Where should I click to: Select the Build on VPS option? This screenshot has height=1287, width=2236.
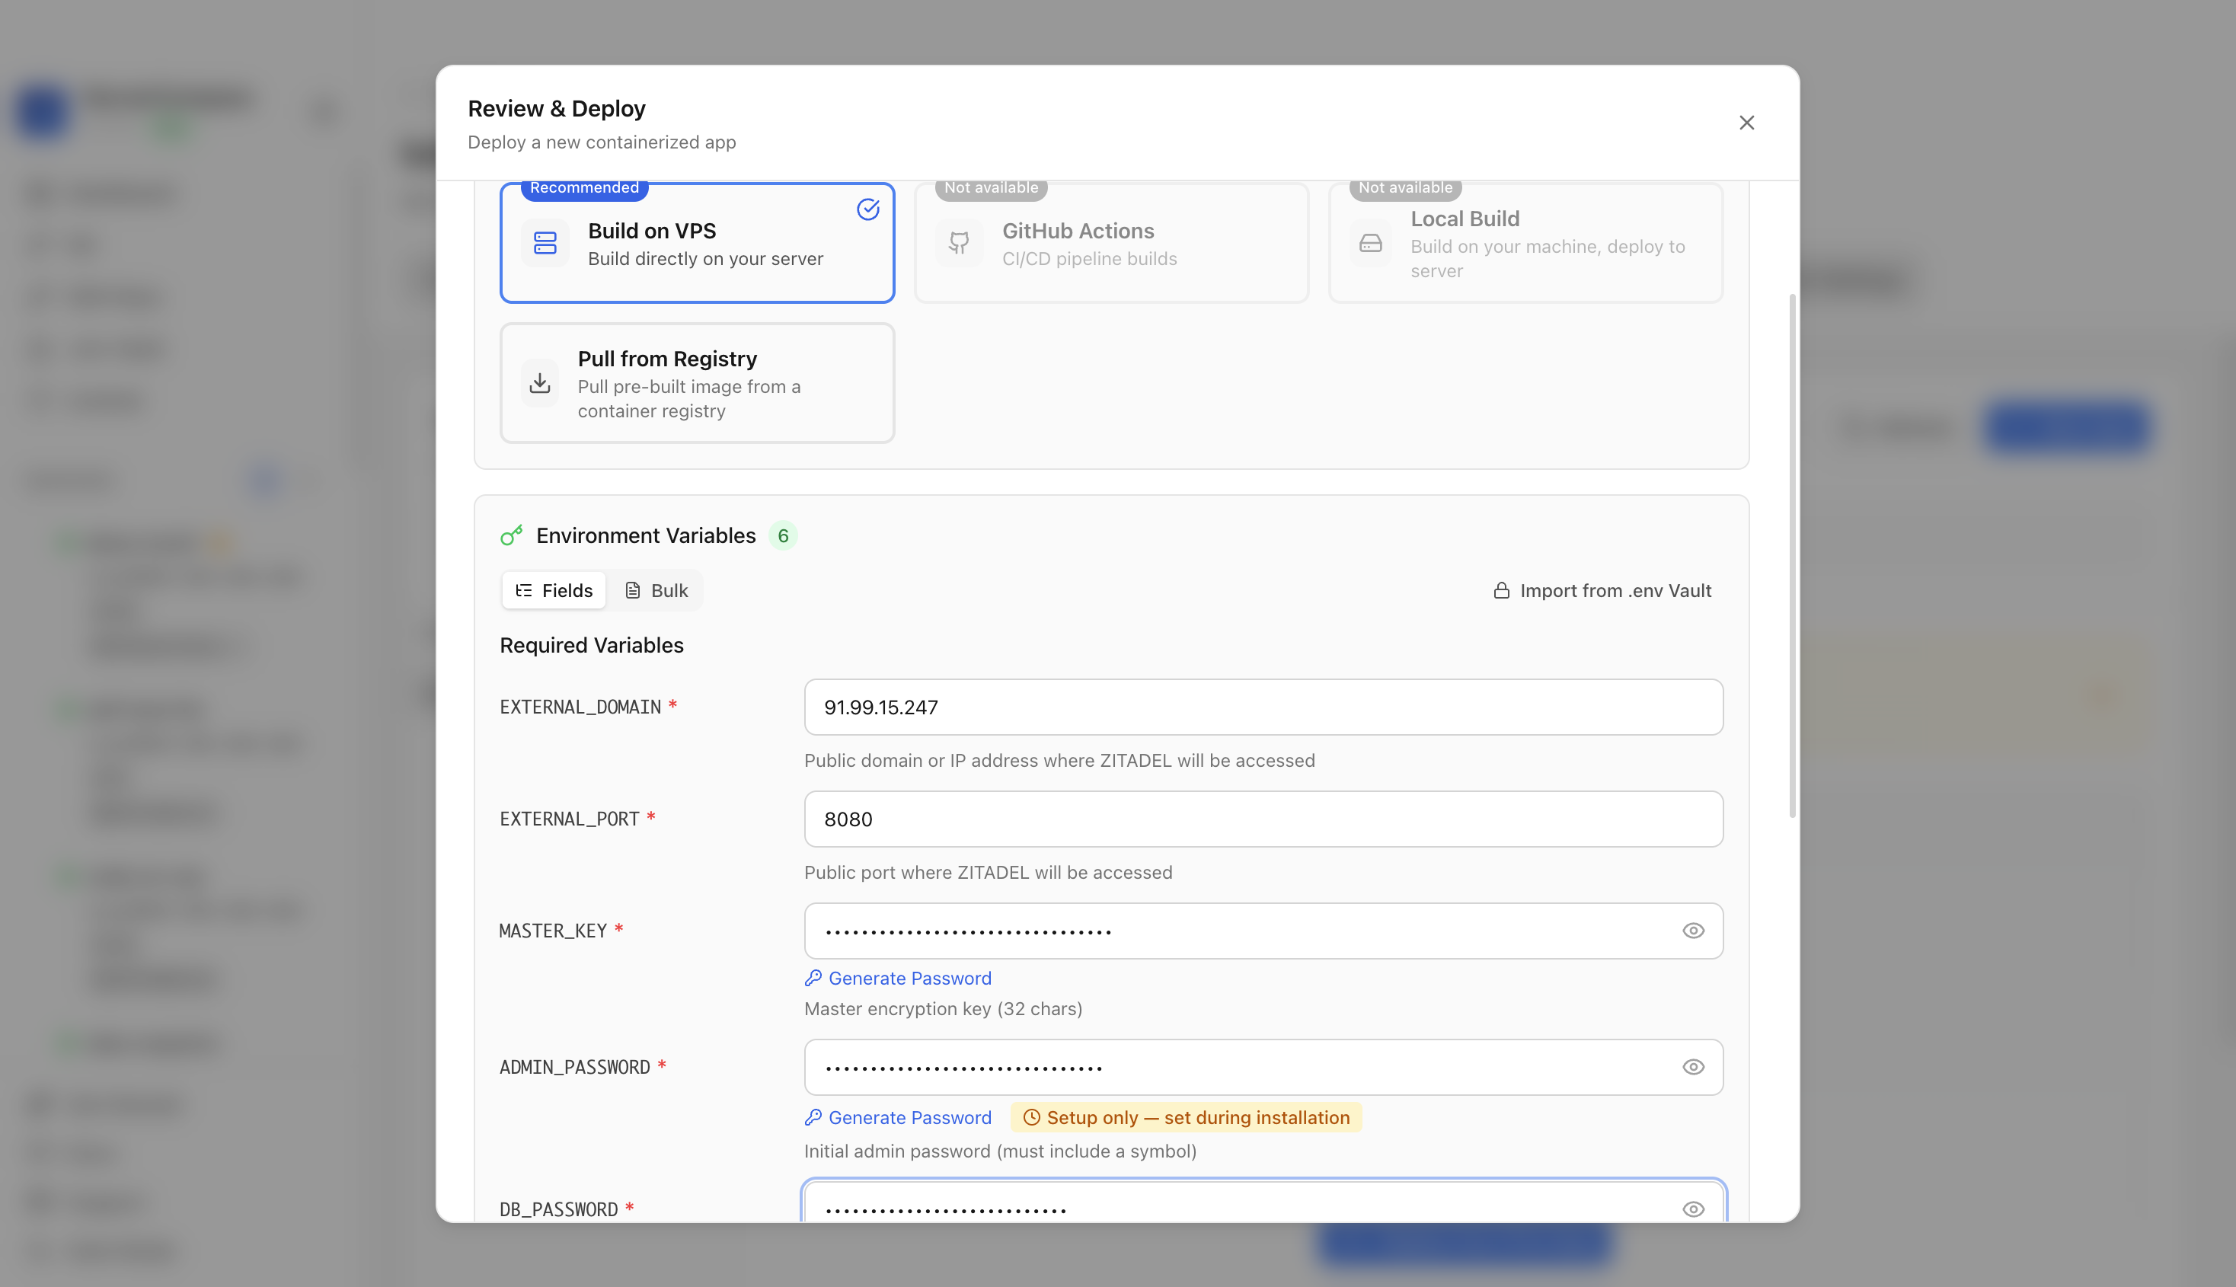[698, 243]
